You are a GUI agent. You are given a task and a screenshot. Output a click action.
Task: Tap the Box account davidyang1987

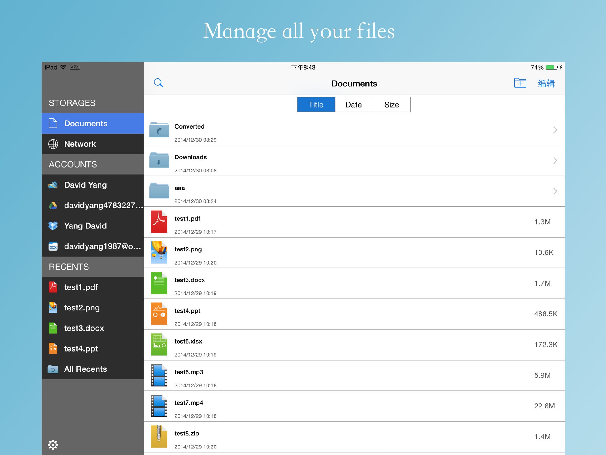(x=102, y=246)
